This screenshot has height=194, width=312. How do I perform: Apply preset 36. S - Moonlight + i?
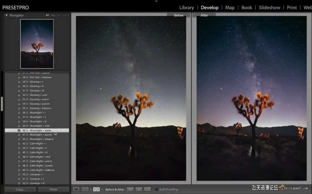click(37, 113)
